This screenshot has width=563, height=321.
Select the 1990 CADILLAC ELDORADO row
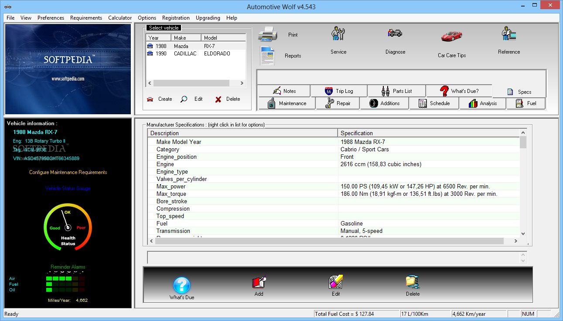pos(196,54)
